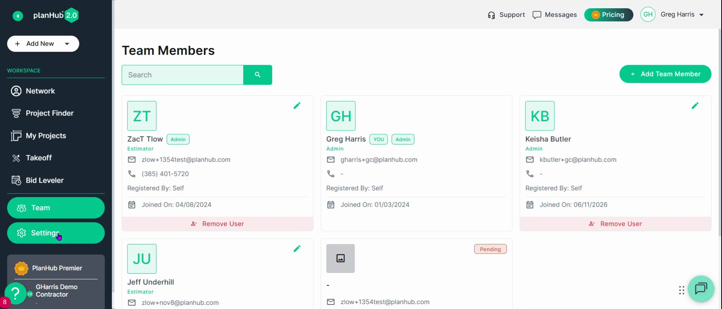Screen dimensions: 722x309
Task: Click the Team Members heading
Action: click(168, 51)
